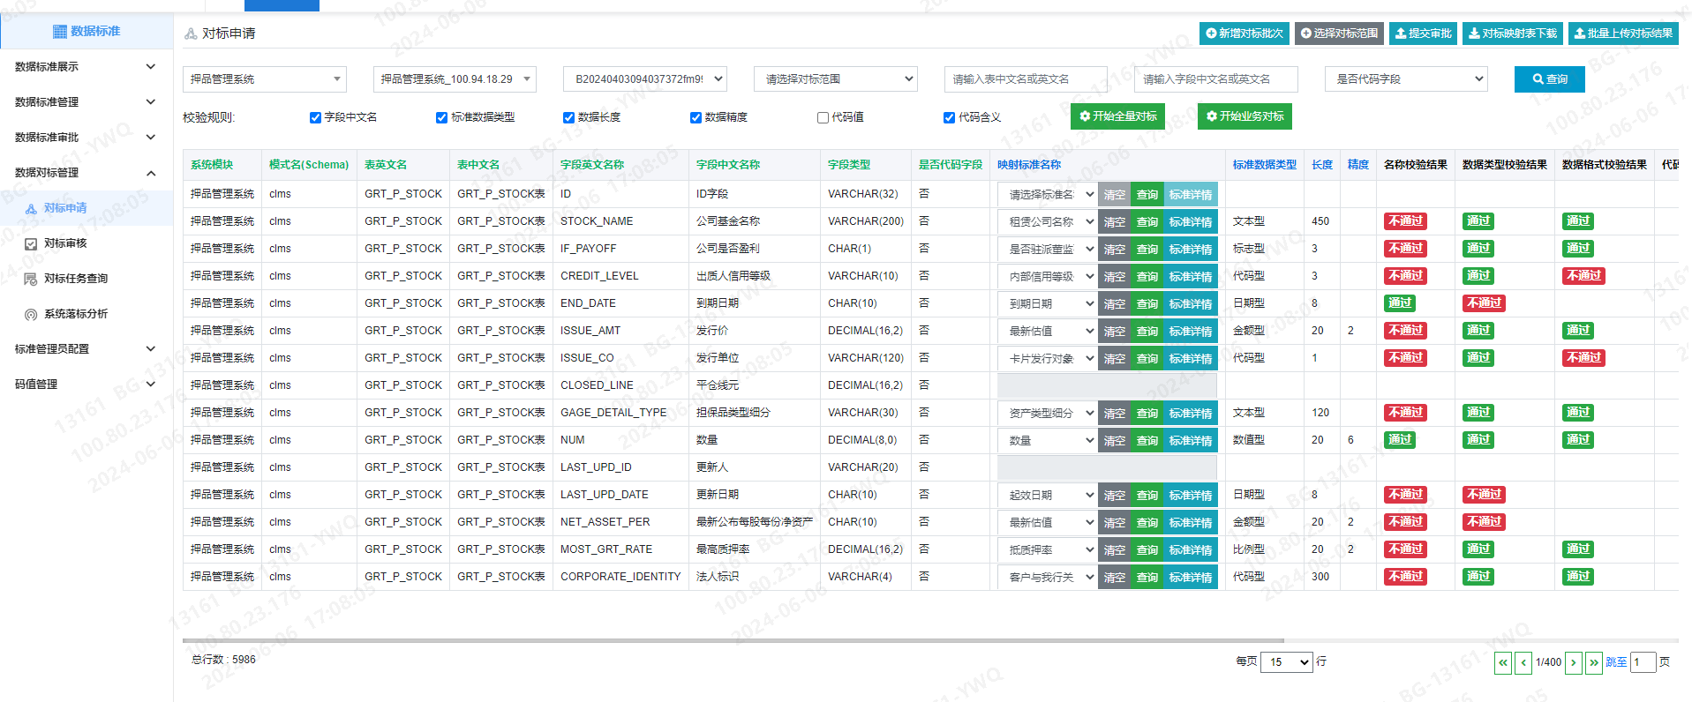Toggle the 字段中文名 checkbox

click(x=315, y=117)
